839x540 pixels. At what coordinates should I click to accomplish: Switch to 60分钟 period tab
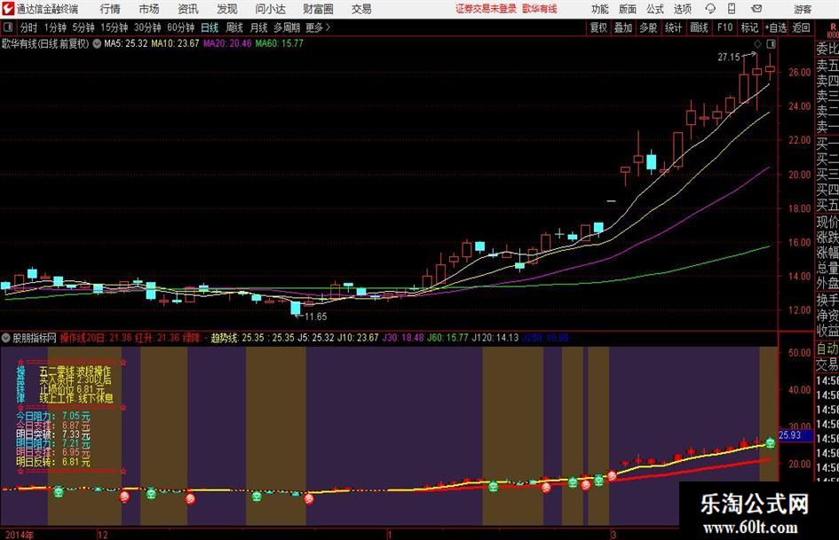pyautogui.click(x=180, y=27)
